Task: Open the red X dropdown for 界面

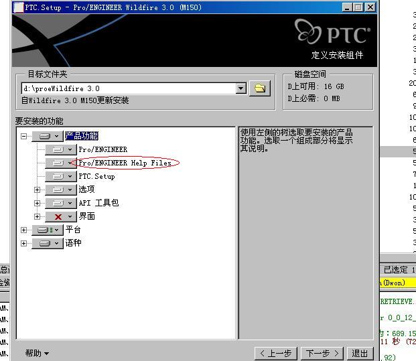Action: pyautogui.click(x=61, y=217)
